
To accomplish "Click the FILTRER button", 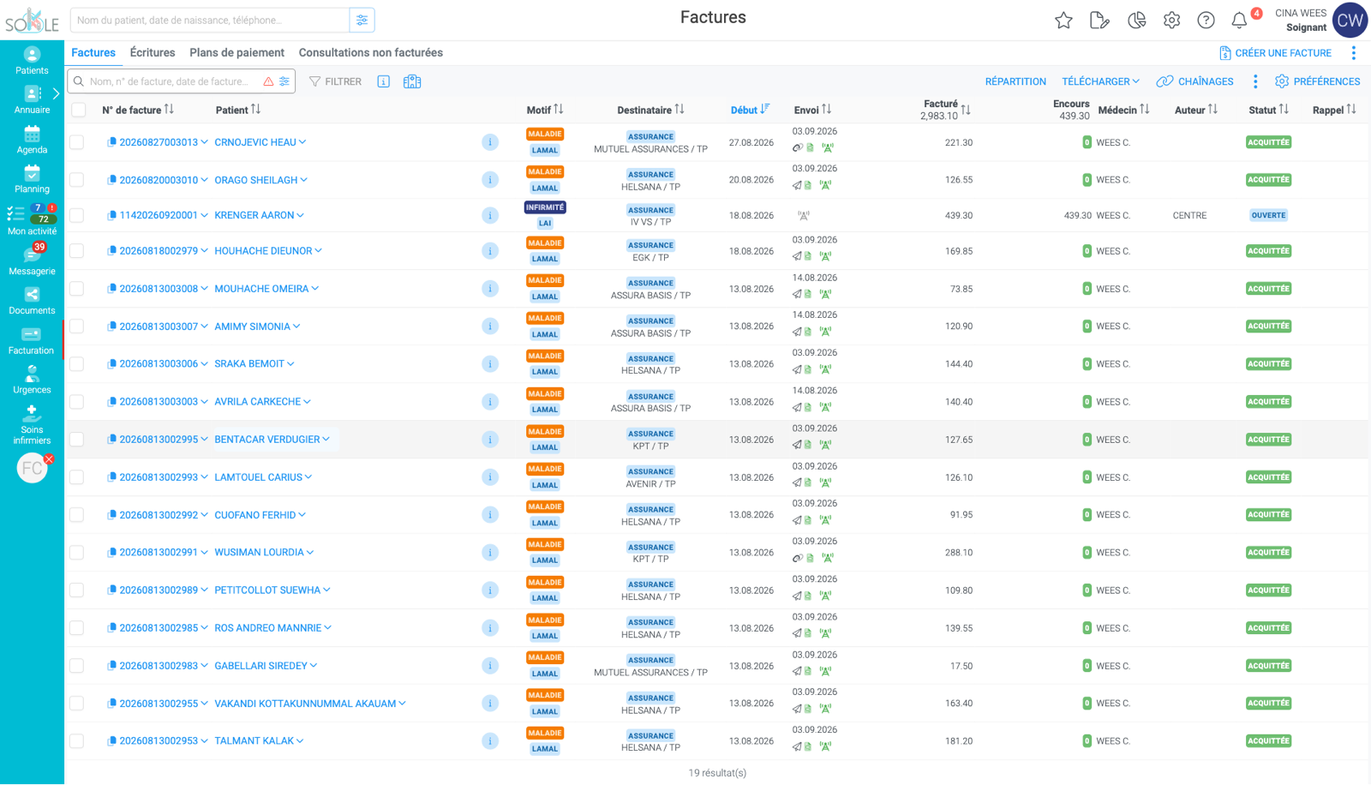I will point(336,81).
